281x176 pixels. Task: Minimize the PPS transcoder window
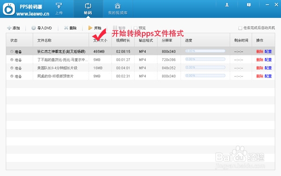(267, 5)
